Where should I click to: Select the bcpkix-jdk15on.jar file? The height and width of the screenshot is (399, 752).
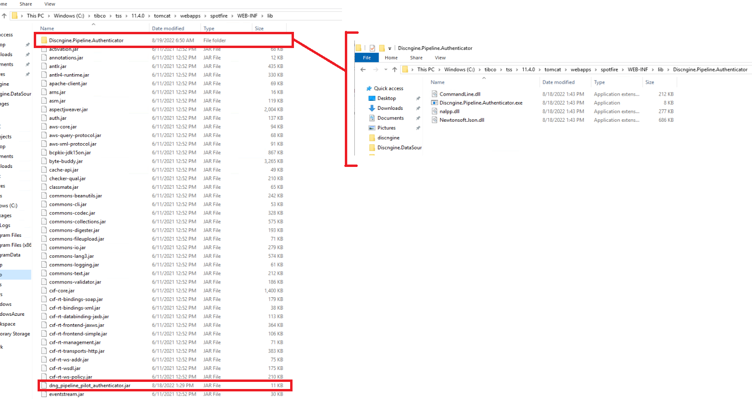click(x=70, y=153)
